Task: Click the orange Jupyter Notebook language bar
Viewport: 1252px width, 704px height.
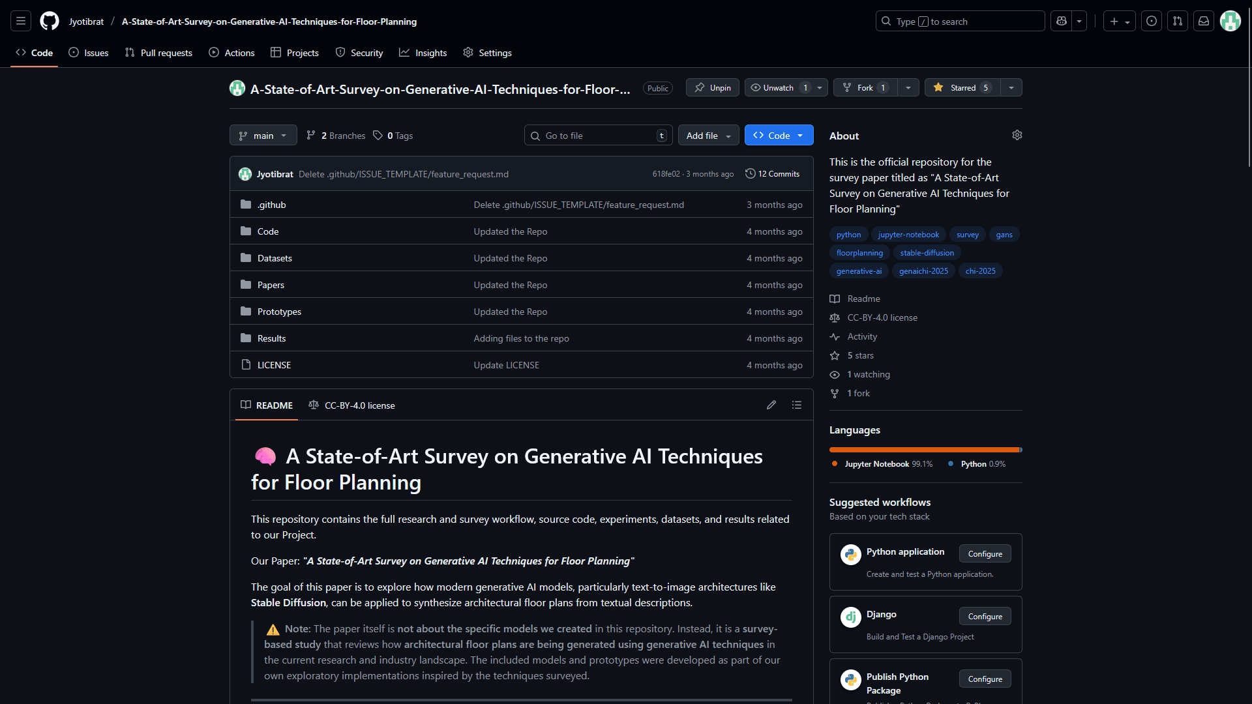Action: (923, 450)
